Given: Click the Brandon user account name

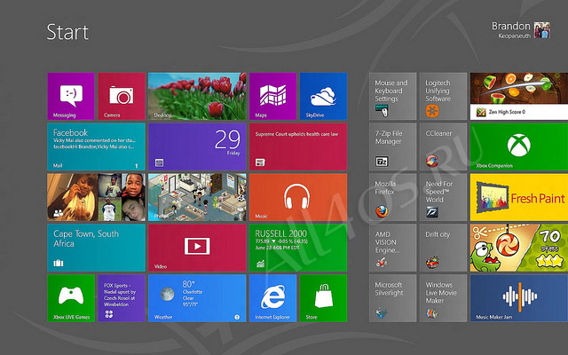Looking at the screenshot, I should (511, 26).
